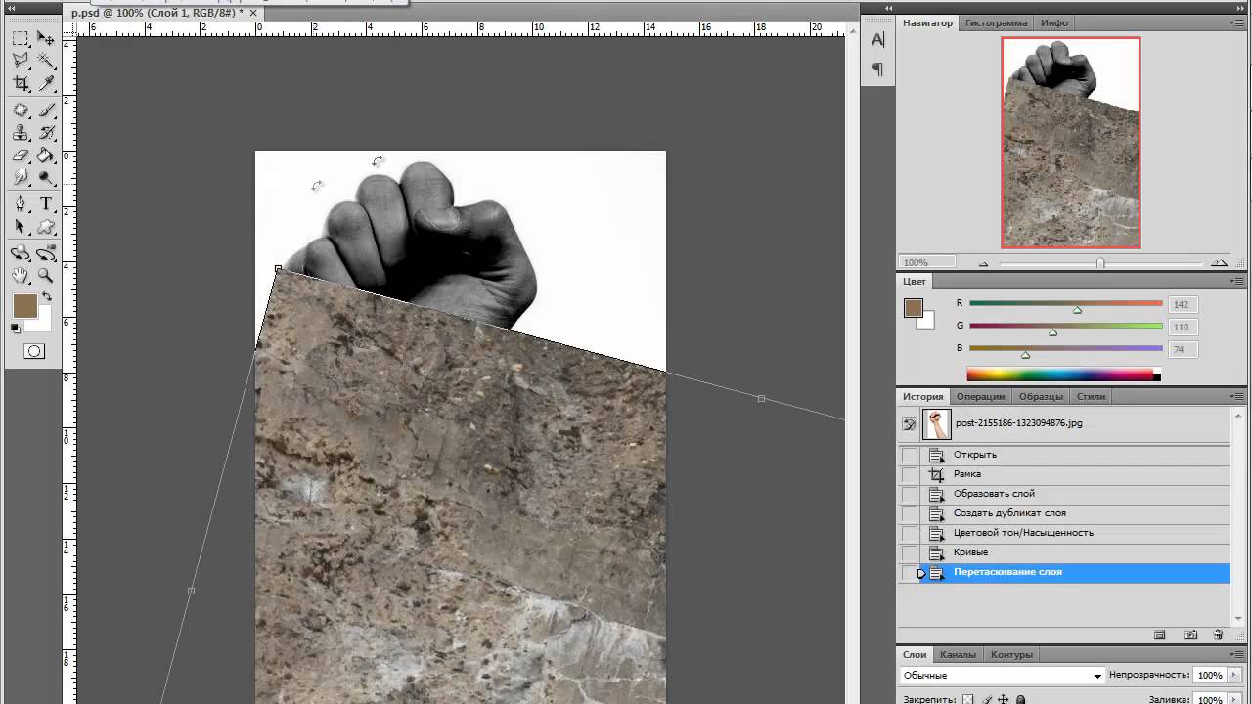This screenshot has height=704, width=1252.
Task: Select the Magic Wand tool
Action: [46, 62]
